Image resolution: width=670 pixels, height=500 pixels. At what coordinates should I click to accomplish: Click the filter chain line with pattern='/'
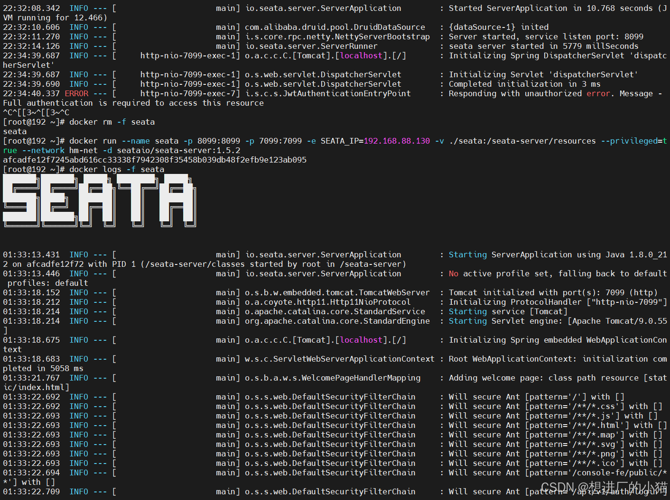pyautogui.click(x=314, y=397)
